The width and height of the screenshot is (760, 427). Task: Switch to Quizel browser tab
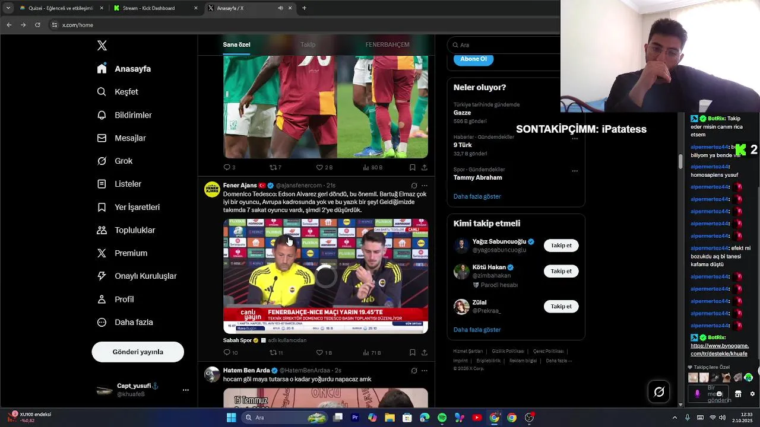(62, 8)
